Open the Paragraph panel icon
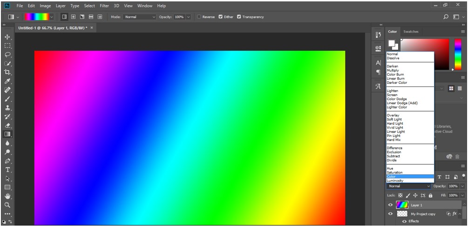468x227 pixels. coord(378,72)
